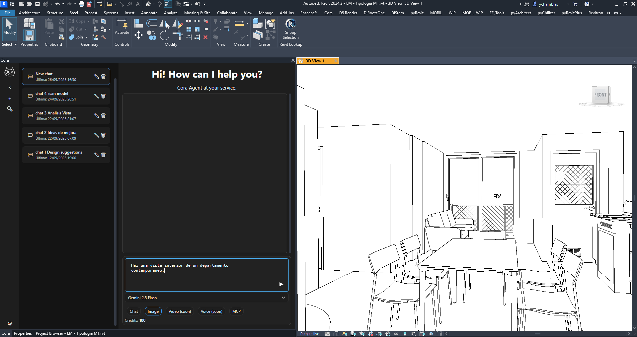Open Snoop Selection in Revit Lookup

pyautogui.click(x=290, y=29)
